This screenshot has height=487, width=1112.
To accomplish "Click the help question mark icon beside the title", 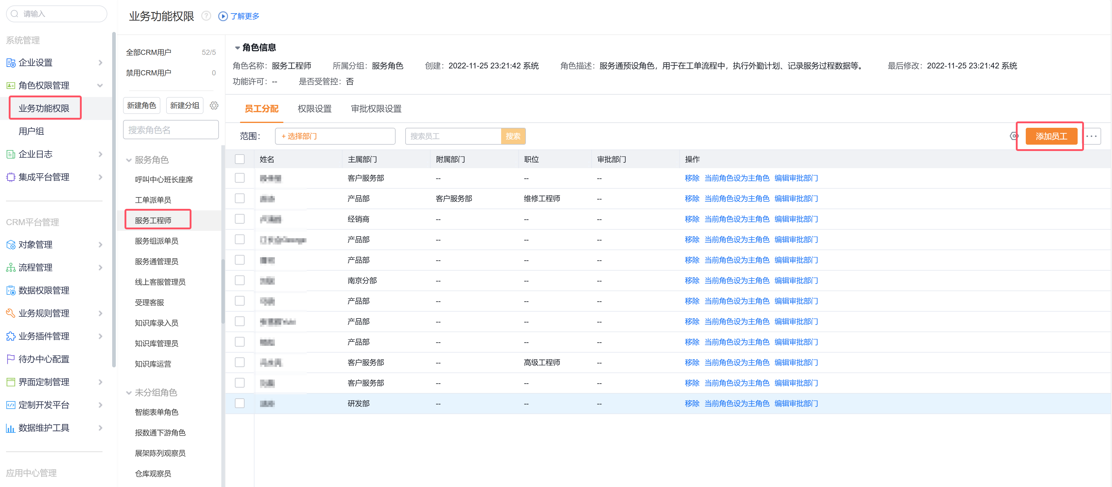I will (206, 16).
